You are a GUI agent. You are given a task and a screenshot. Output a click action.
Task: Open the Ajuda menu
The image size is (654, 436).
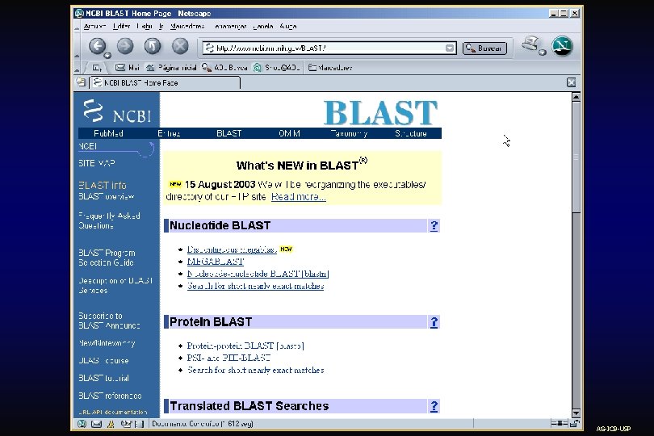(287, 27)
